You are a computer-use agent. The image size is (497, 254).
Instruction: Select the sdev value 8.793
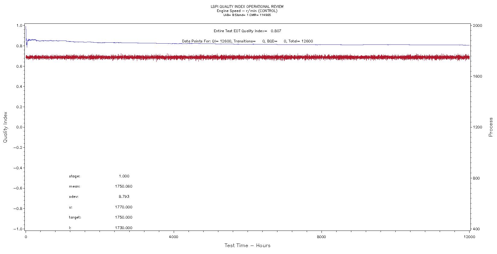tap(124, 197)
